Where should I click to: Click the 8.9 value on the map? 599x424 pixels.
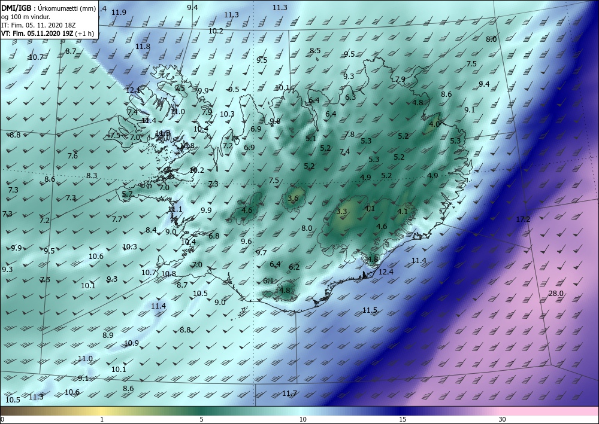tap(108, 335)
